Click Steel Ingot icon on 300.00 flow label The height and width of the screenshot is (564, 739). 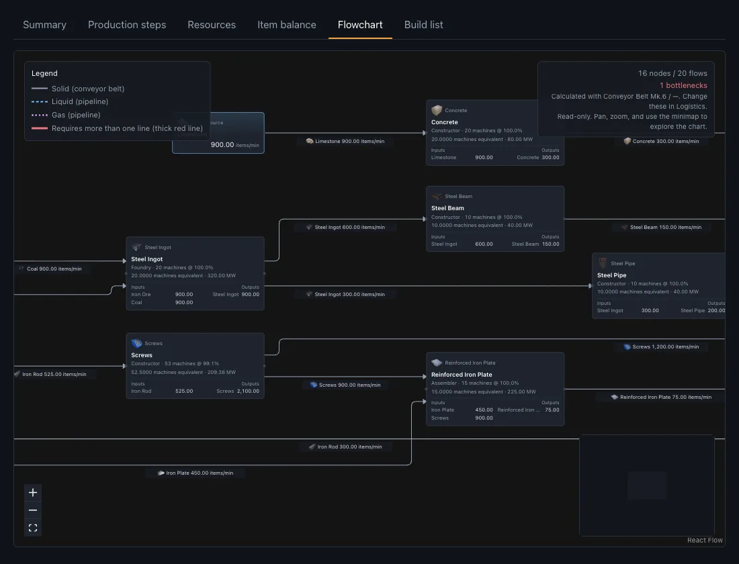click(309, 294)
